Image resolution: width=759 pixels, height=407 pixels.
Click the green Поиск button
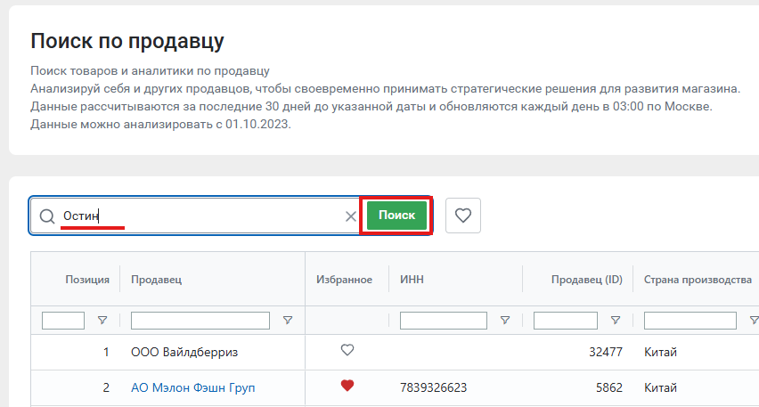[x=396, y=216]
